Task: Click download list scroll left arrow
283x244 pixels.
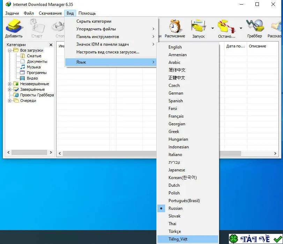Action: [x=60, y=153]
